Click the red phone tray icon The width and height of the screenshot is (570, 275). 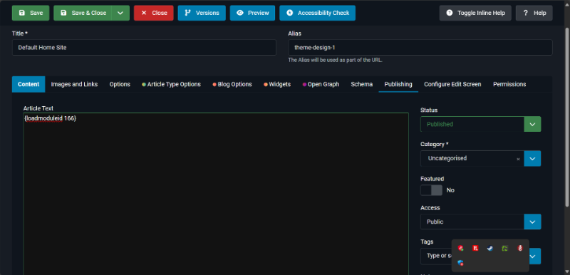click(460, 249)
